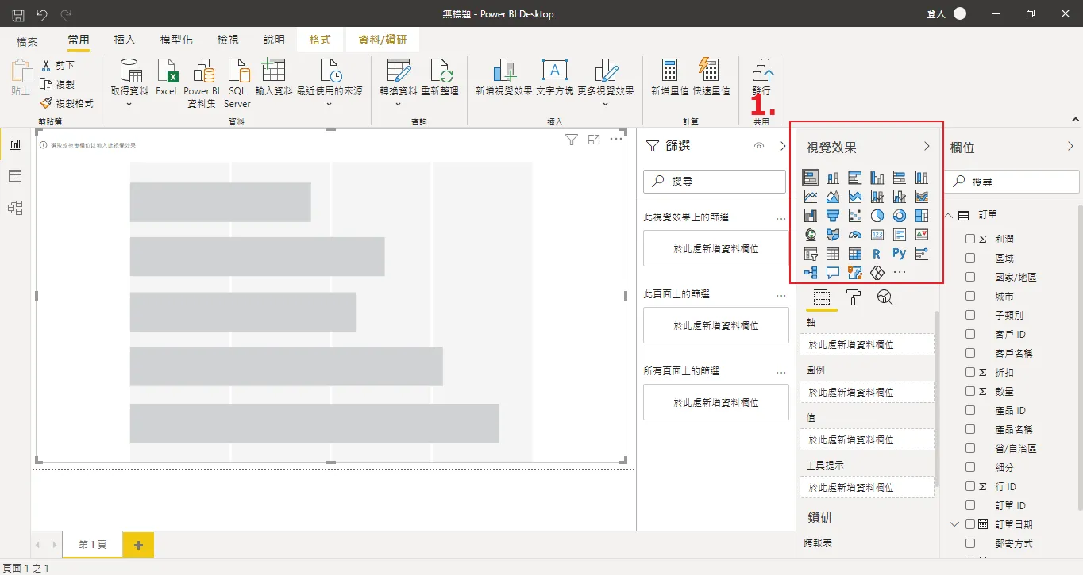Switch to Model view in left sidebar

[x=15, y=208]
